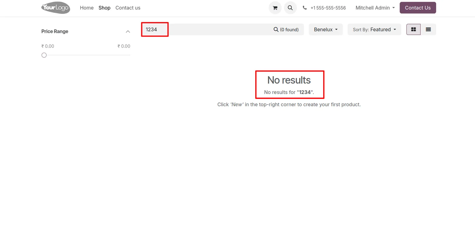
Task: Click the "No results" heading
Action: [x=289, y=80]
